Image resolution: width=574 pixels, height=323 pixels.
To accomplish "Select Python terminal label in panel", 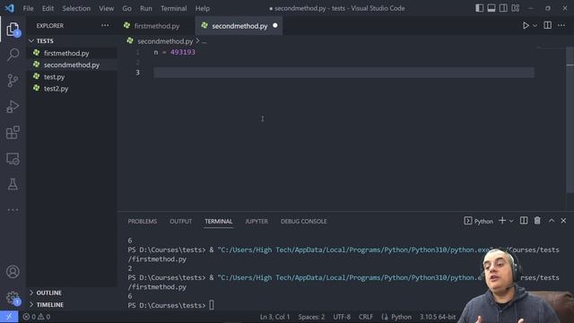I will pos(478,222).
